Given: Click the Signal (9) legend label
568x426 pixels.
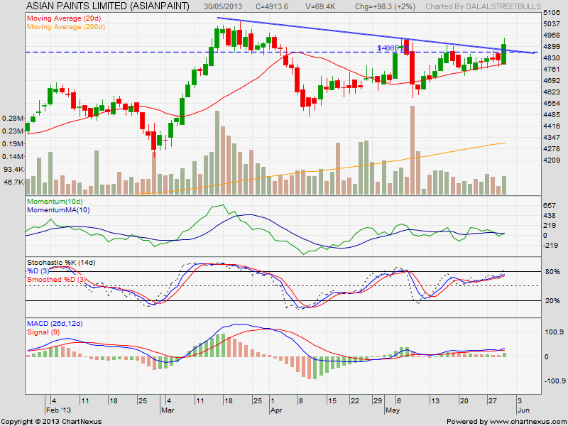Looking at the screenshot, I should (43, 332).
